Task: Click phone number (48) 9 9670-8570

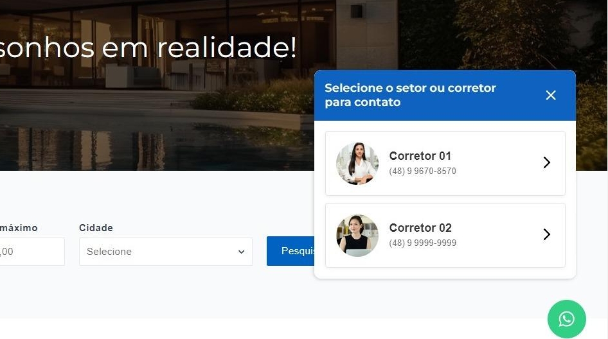Action: (x=423, y=171)
